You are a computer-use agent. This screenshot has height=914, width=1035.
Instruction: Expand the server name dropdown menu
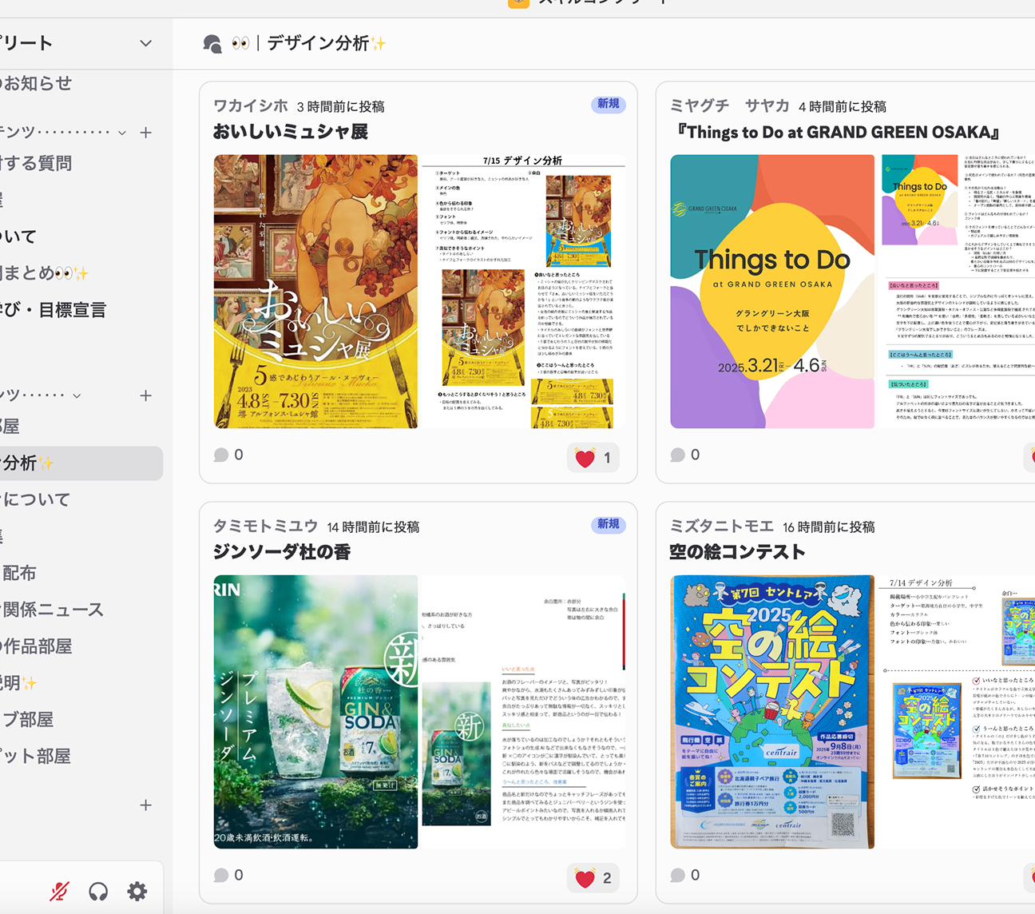[145, 43]
